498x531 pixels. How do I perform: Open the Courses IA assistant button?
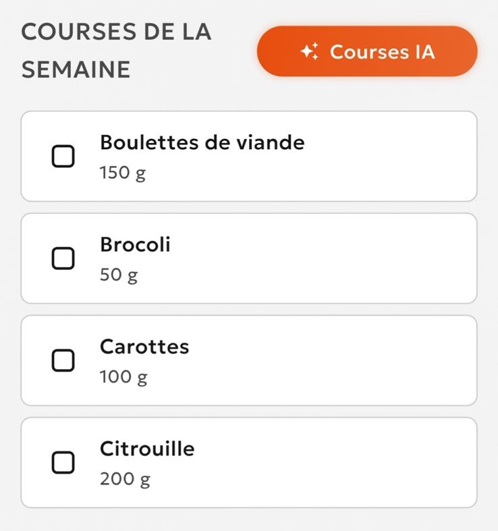pos(367,51)
